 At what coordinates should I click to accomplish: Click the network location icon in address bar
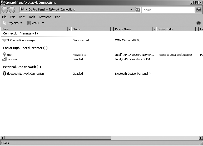click(x=22, y=9)
